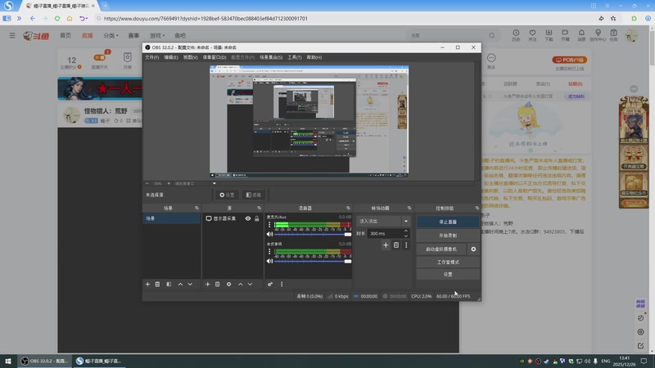Click the 停止直播 button

tap(447, 222)
